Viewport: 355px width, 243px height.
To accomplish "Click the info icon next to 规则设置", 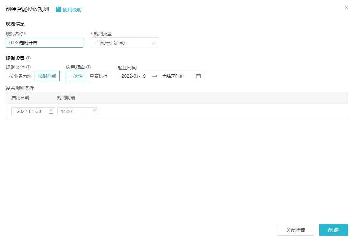I will tap(29, 58).
